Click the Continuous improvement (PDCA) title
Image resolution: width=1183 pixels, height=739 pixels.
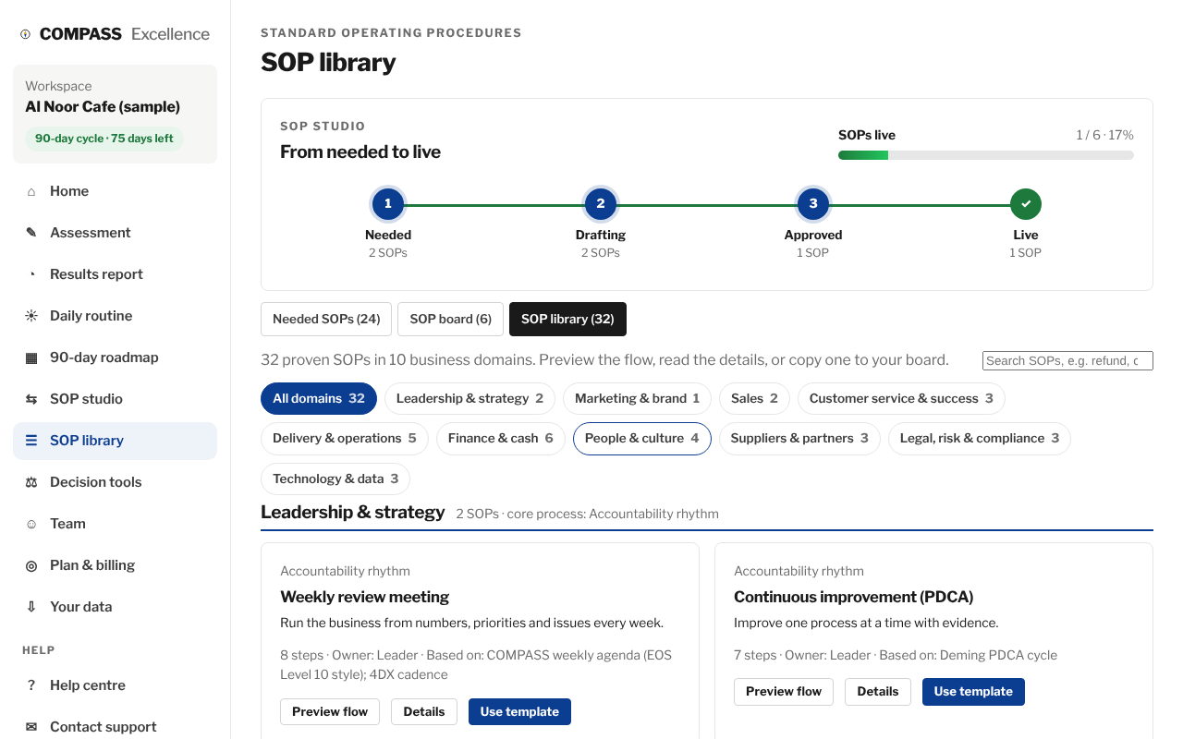point(853,597)
